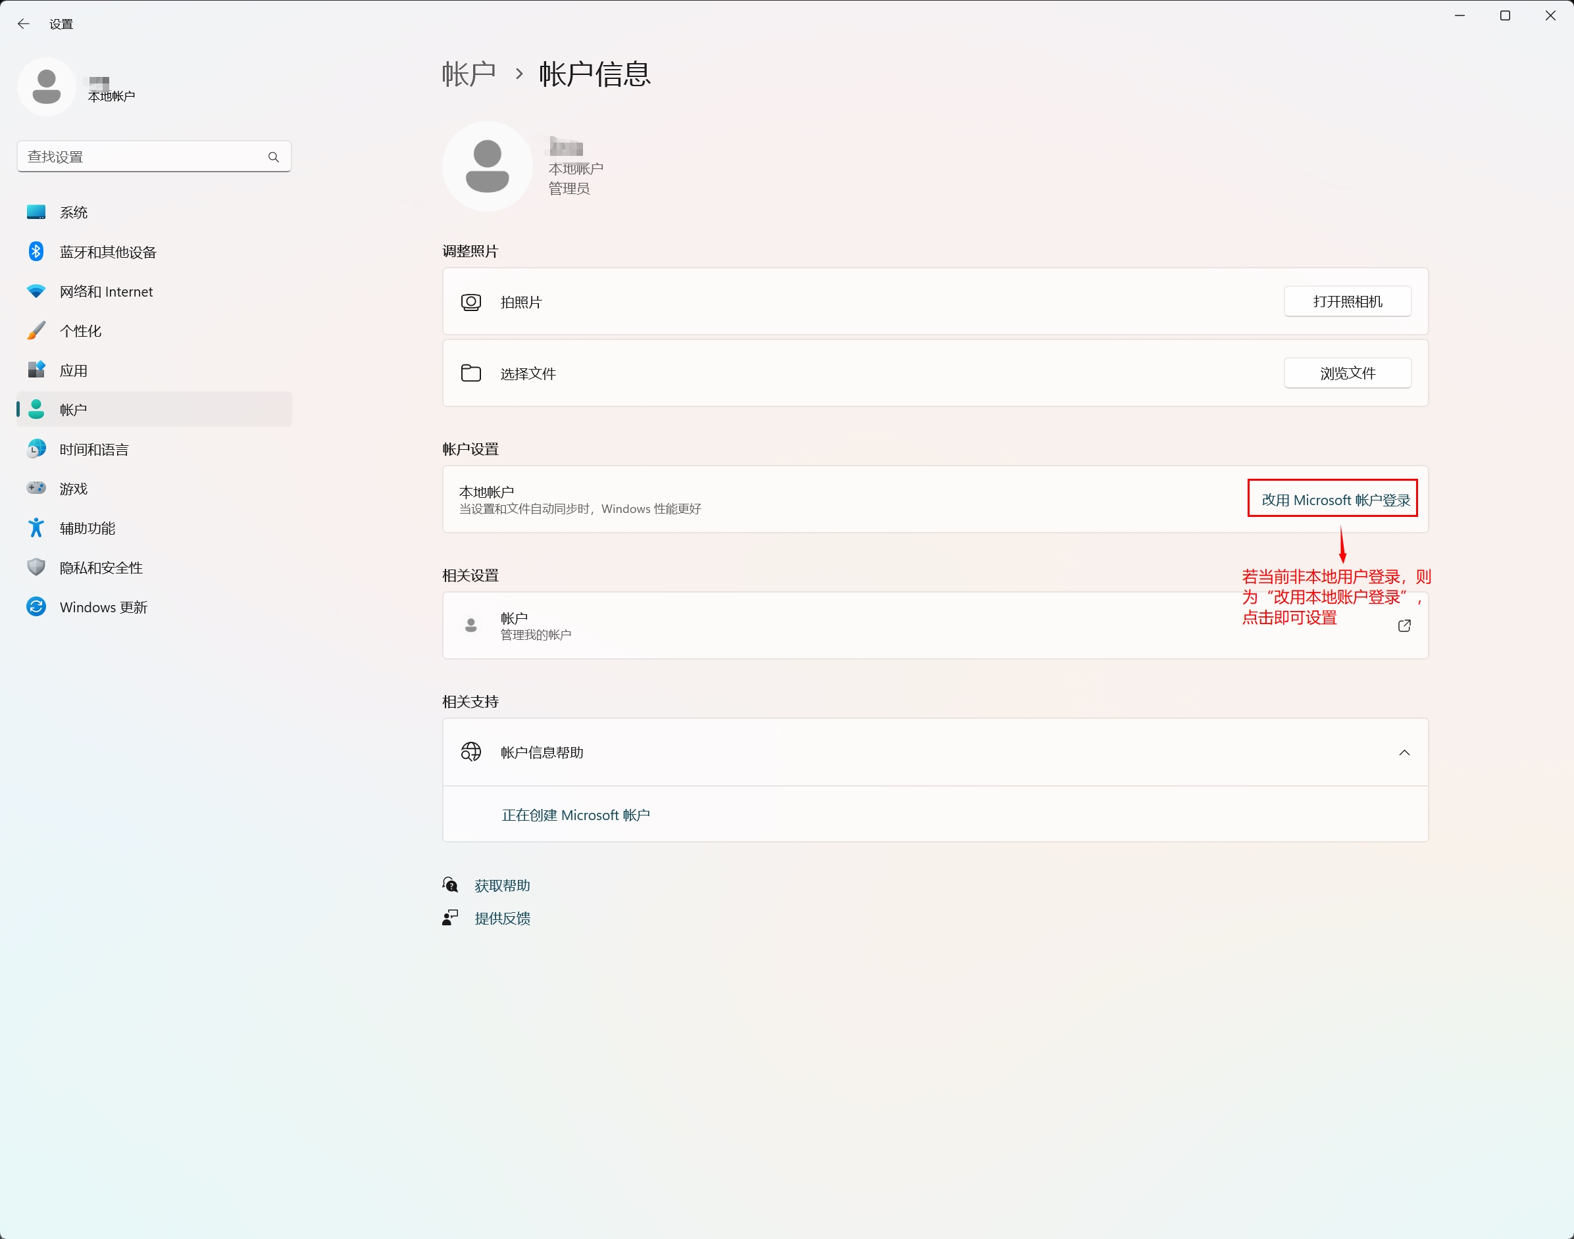This screenshot has height=1239, width=1574.
Task: Click the Privacy and security shield icon
Action: (36, 568)
